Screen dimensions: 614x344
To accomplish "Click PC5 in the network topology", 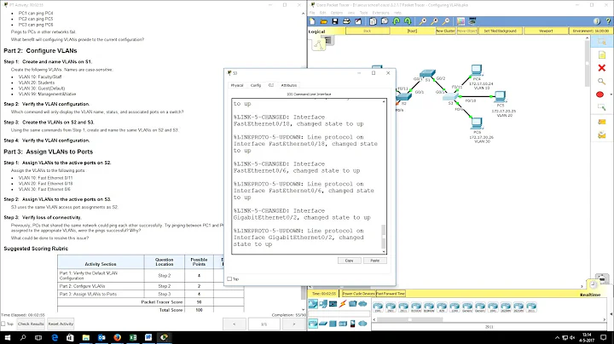I will [x=500, y=96].
